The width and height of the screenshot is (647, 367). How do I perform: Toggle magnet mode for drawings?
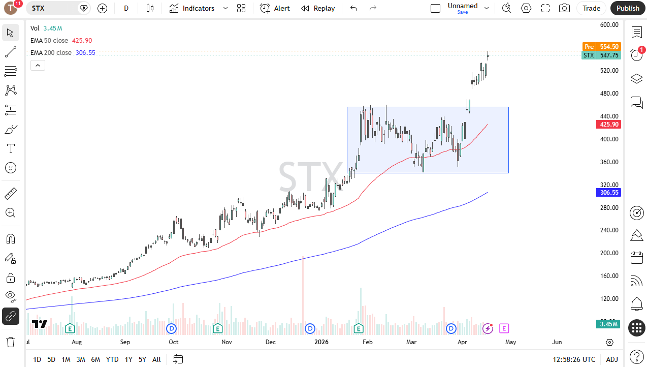[11, 239]
